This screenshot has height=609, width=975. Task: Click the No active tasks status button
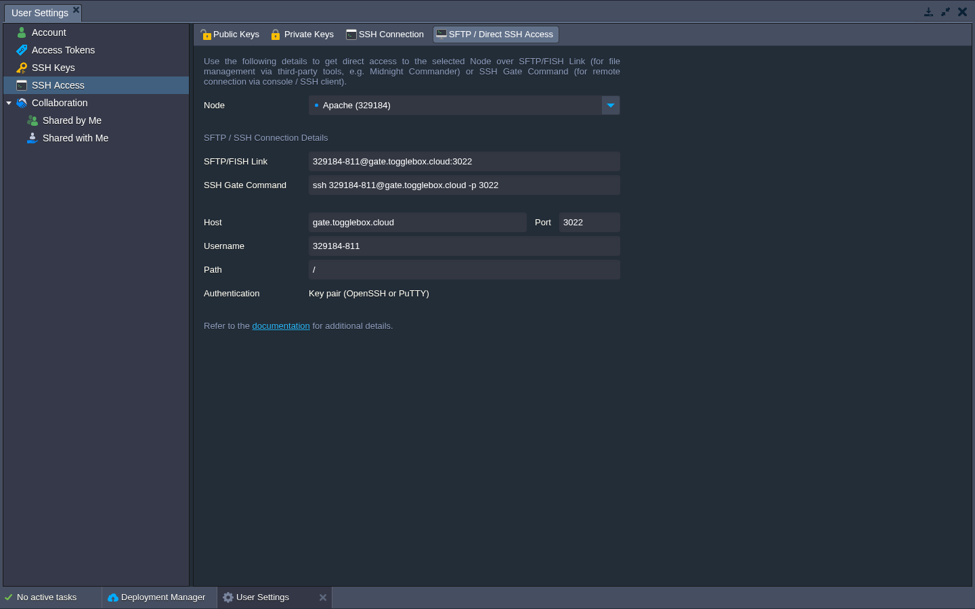pos(51,597)
